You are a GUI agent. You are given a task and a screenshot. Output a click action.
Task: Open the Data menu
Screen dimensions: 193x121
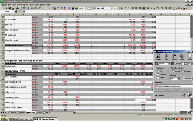37,5
